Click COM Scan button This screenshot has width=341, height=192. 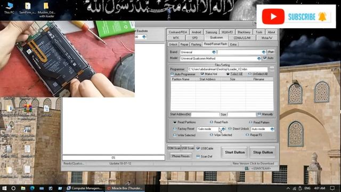coord(174,148)
